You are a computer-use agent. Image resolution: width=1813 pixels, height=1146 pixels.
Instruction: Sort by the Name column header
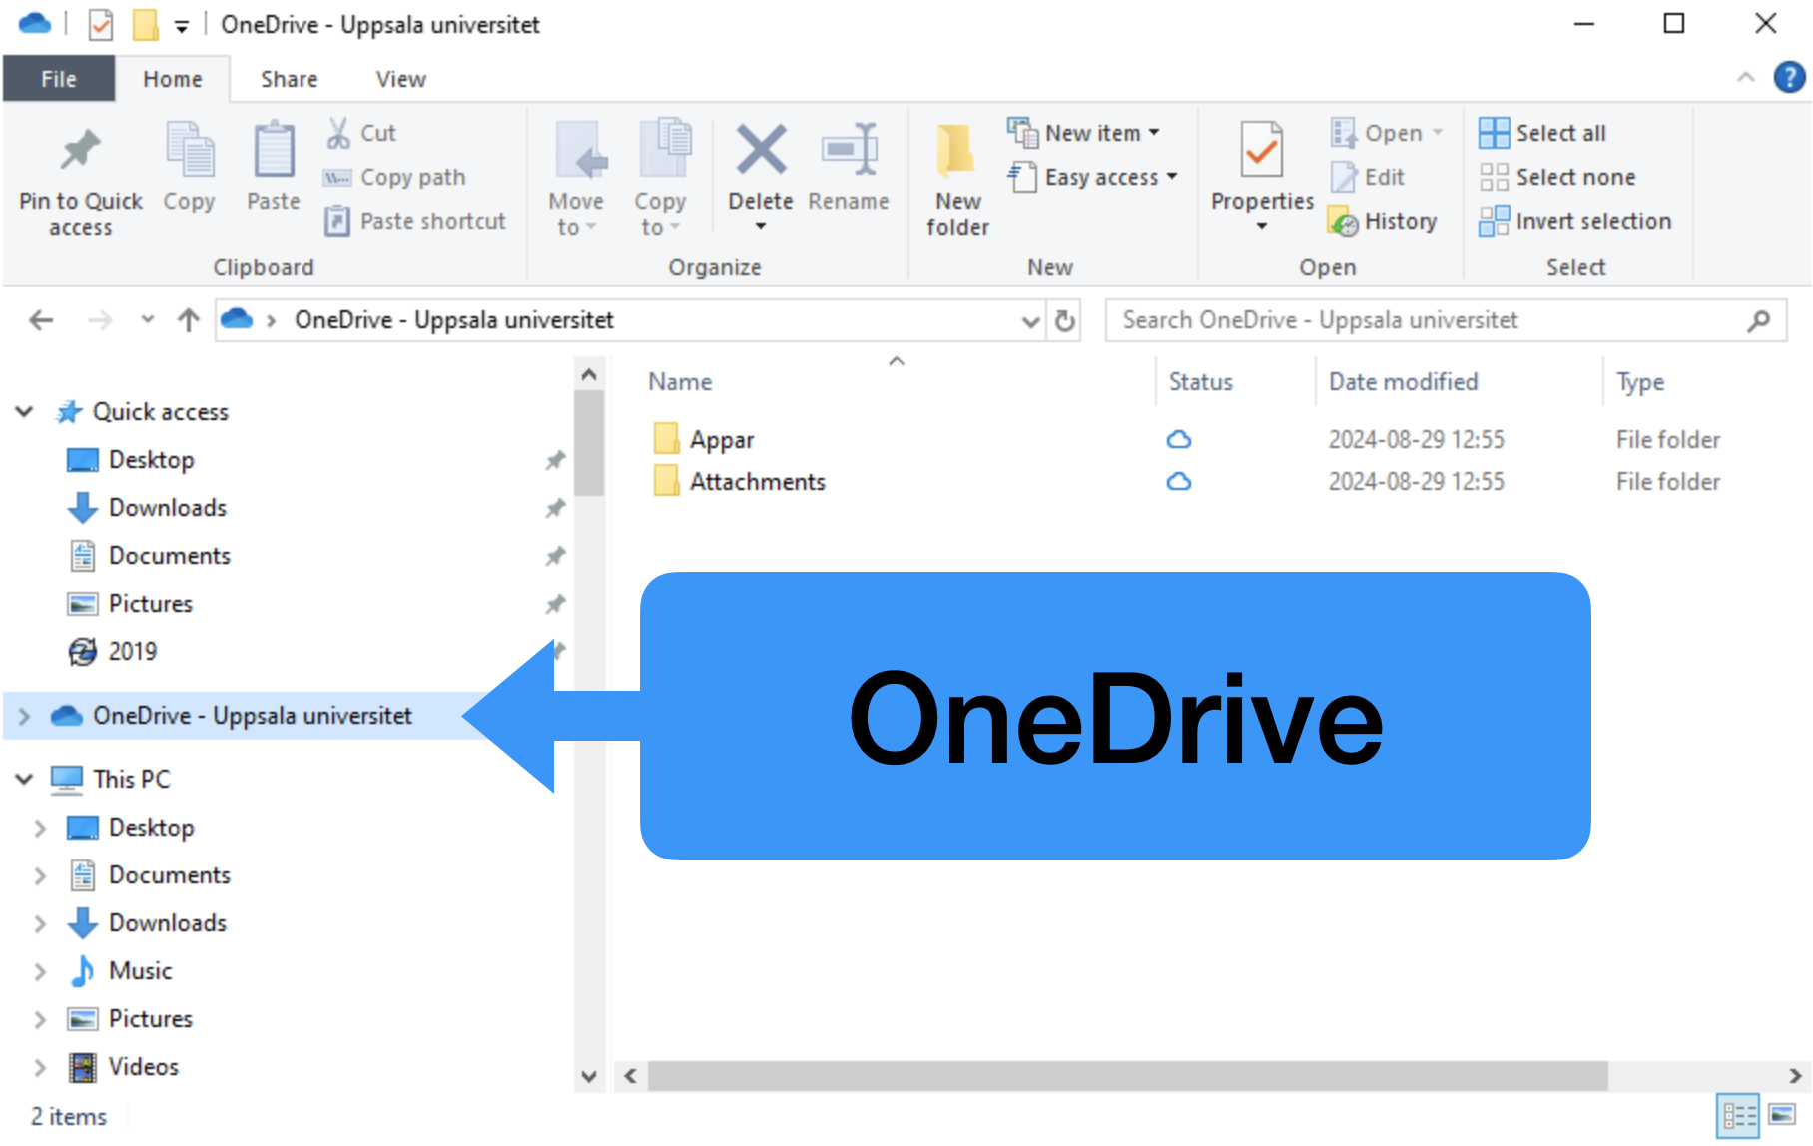(680, 382)
